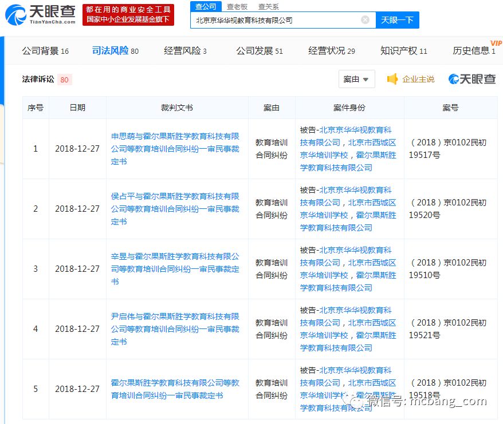Screen dimensions: 503x424
Task: Click the 法律诉讼 section heading
Action: (x=38, y=79)
